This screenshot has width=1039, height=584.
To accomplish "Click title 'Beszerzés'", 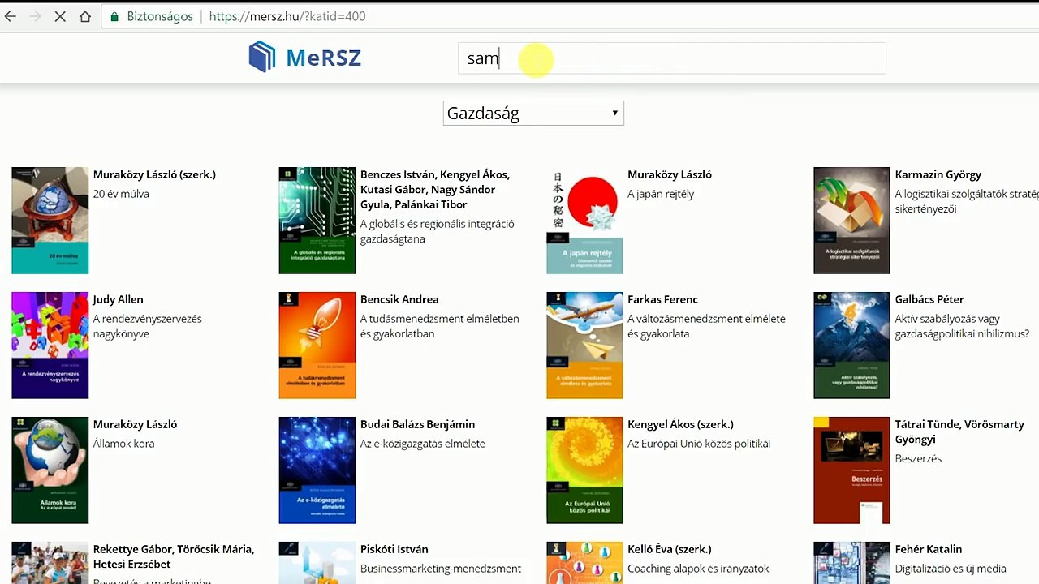I will [x=918, y=458].
